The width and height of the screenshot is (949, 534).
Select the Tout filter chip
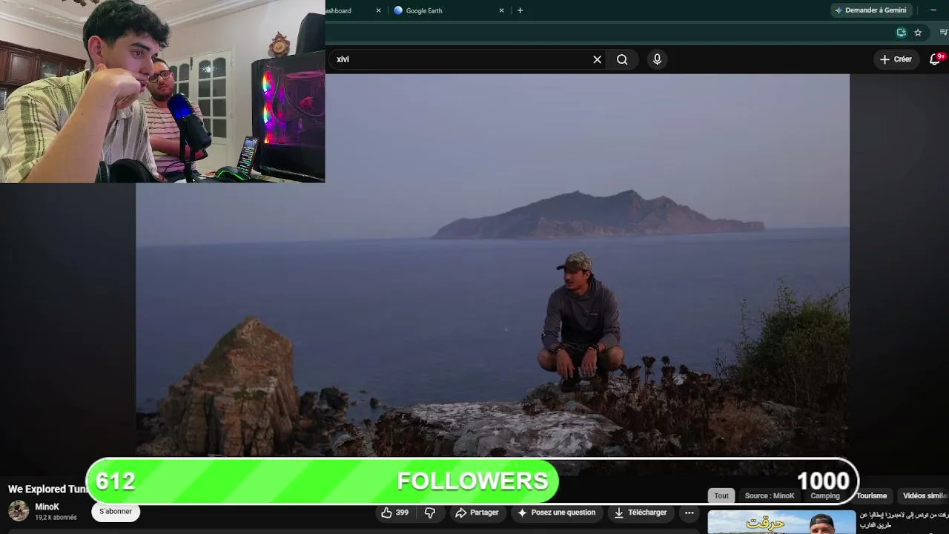click(x=721, y=495)
